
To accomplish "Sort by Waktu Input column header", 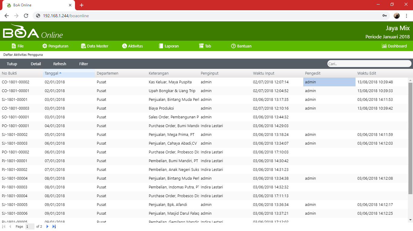I will [264, 73].
